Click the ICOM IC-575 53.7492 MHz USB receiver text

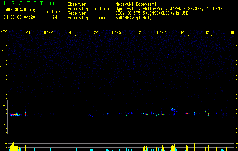(152, 13)
